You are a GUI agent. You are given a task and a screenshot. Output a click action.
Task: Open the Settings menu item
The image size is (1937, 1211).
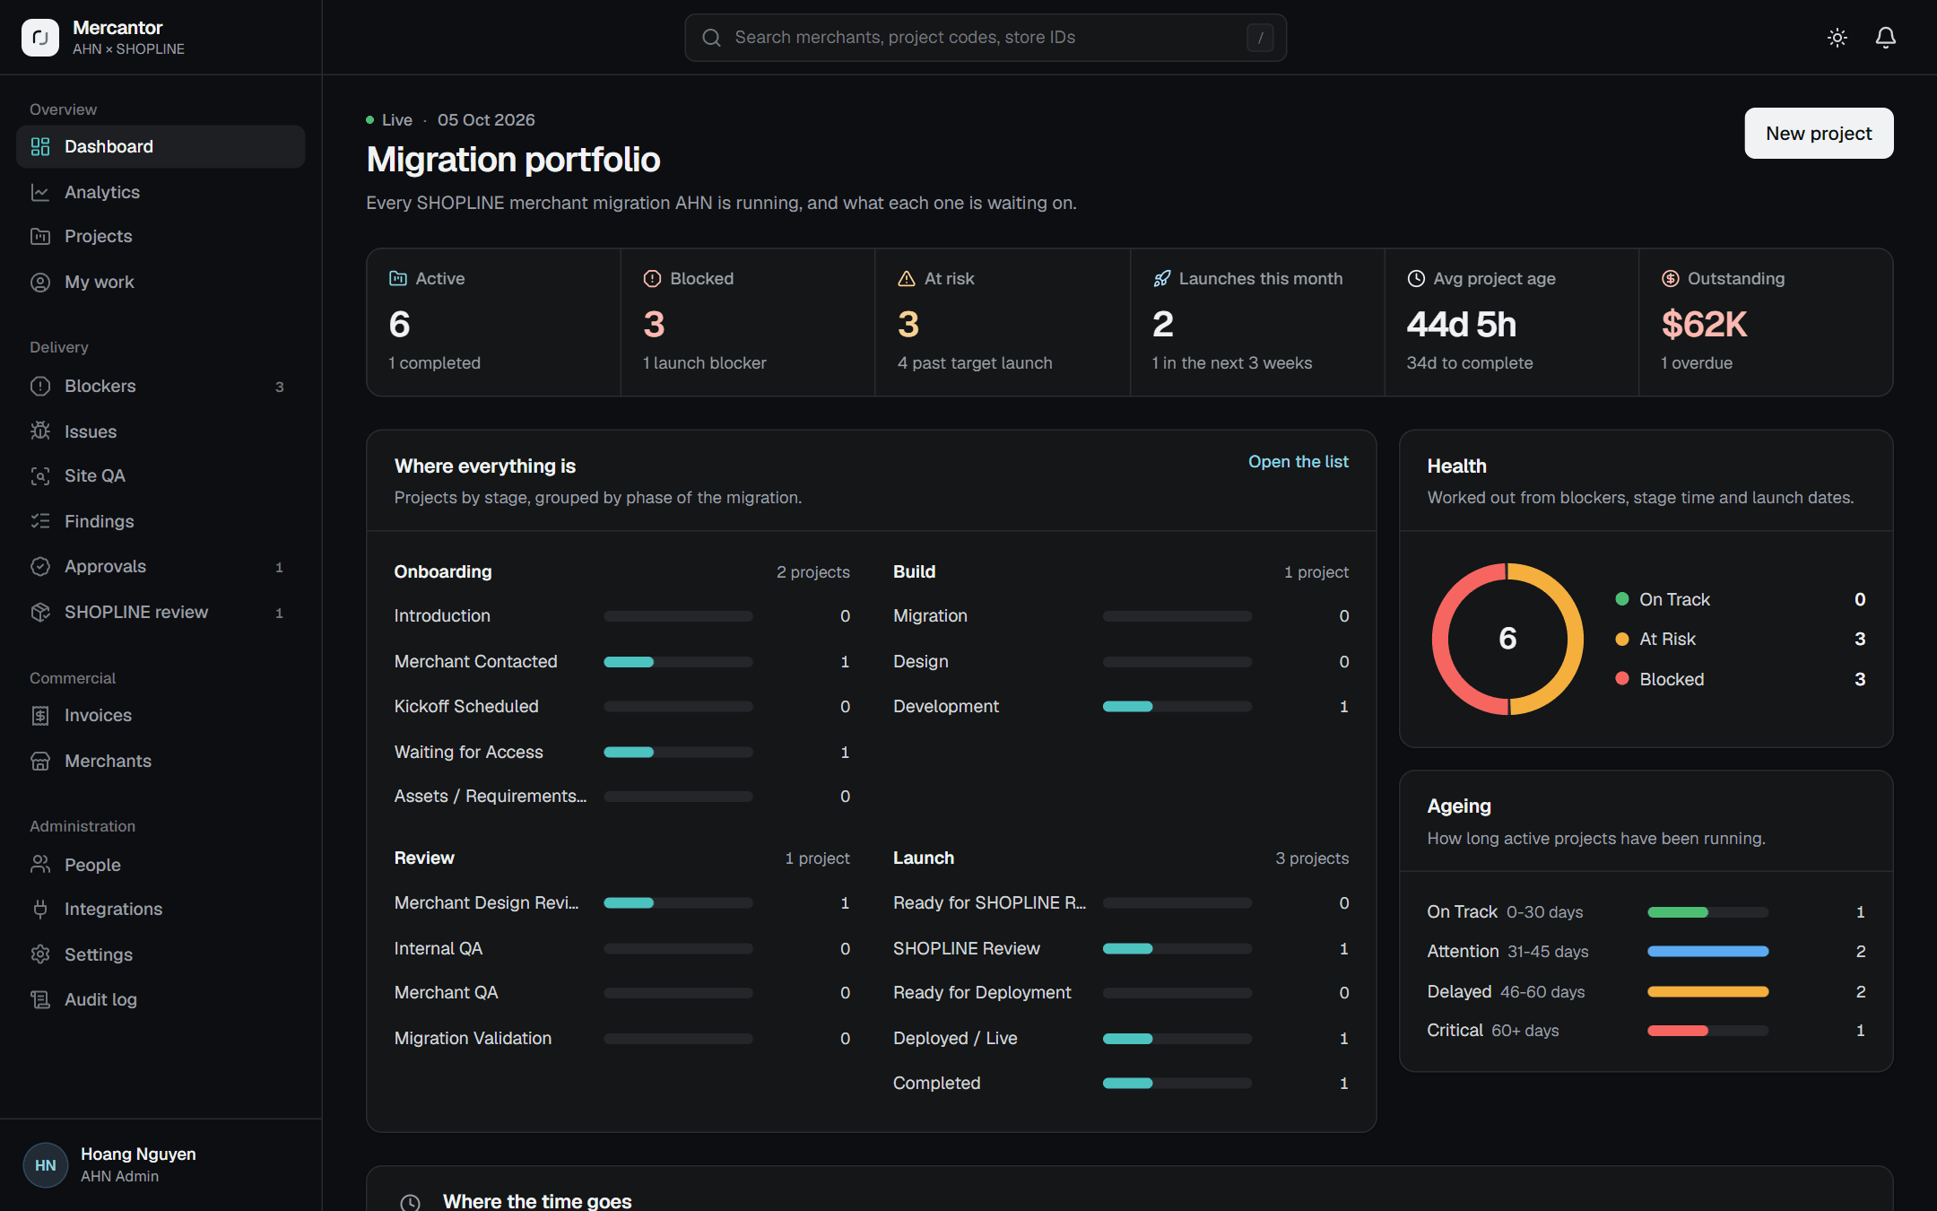pyautogui.click(x=161, y=954)
